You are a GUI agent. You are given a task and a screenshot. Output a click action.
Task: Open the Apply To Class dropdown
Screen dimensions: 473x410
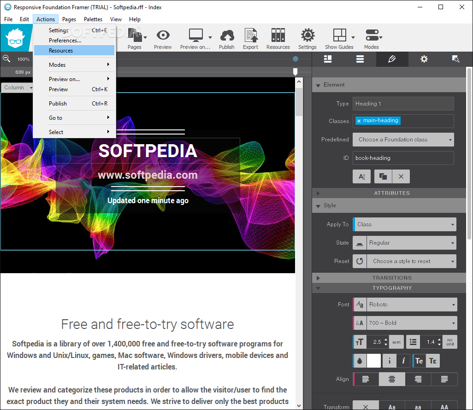404,224
